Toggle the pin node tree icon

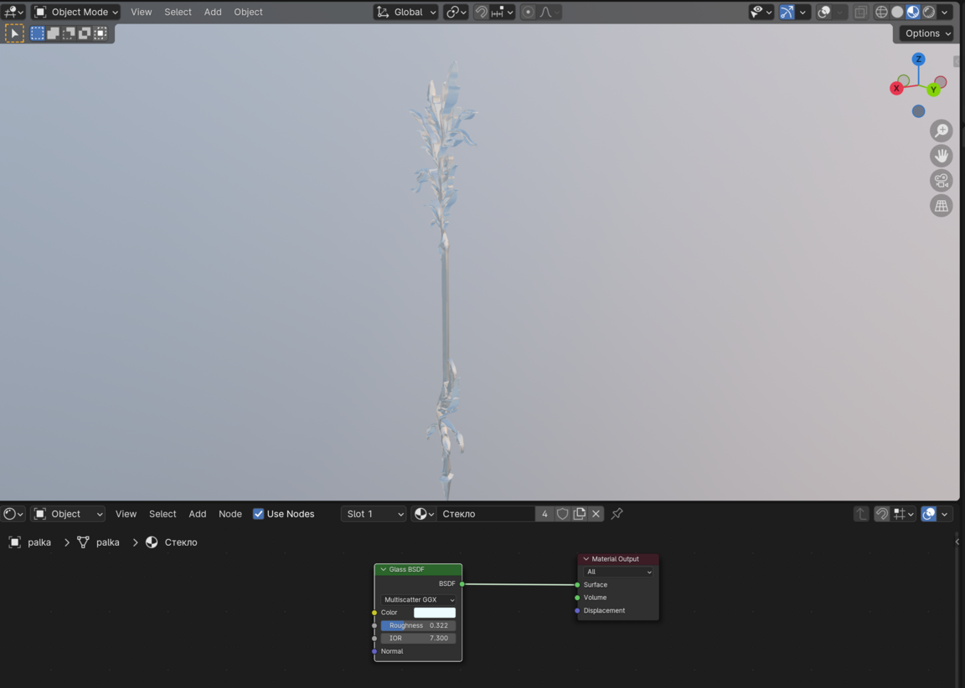click(617, 513)
